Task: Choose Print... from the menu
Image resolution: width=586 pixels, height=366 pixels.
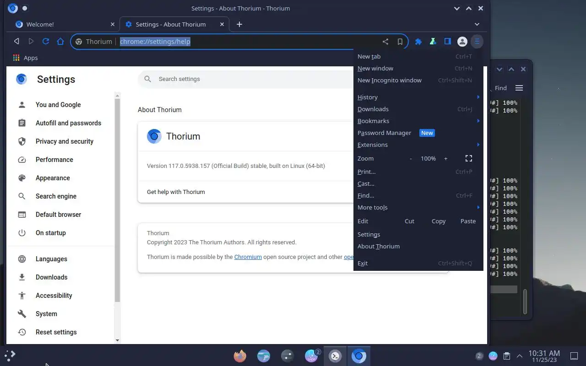Action: pos(418,172)
